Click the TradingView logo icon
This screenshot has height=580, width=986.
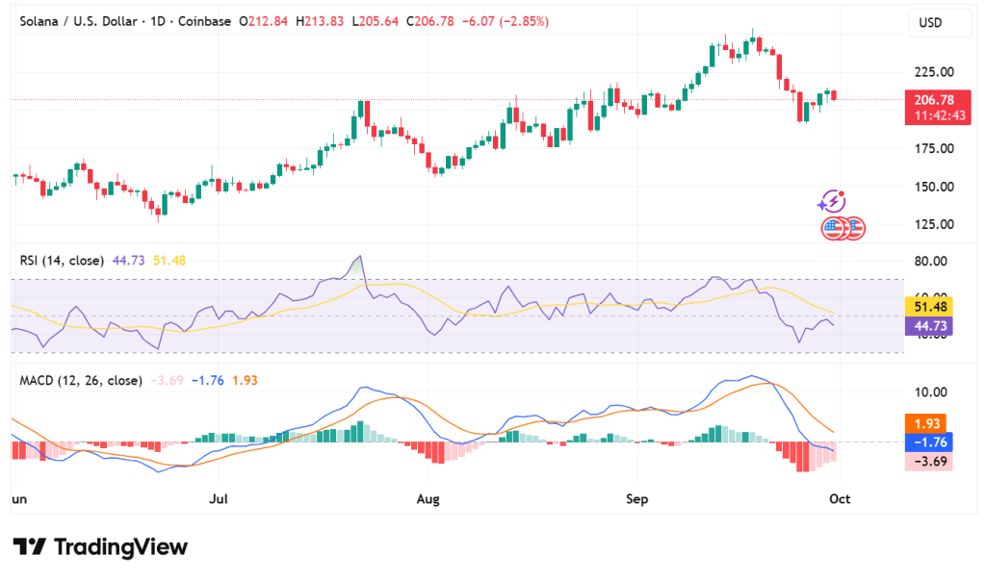(x=29, y=547)
